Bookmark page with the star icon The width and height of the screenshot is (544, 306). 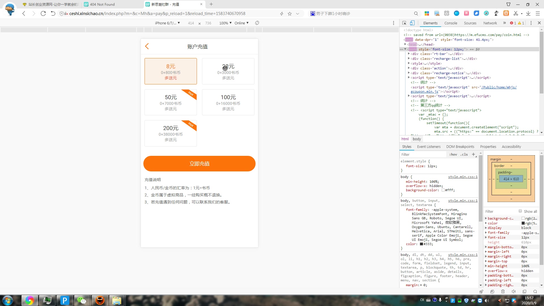coord(290,14)
